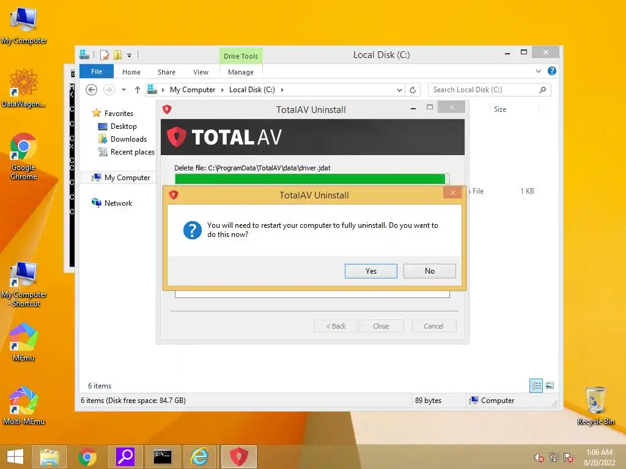Screen dimensions: 626x469
Task: Click the TotalAV Uninstall window title icon
Action: (x=167, y=109)
